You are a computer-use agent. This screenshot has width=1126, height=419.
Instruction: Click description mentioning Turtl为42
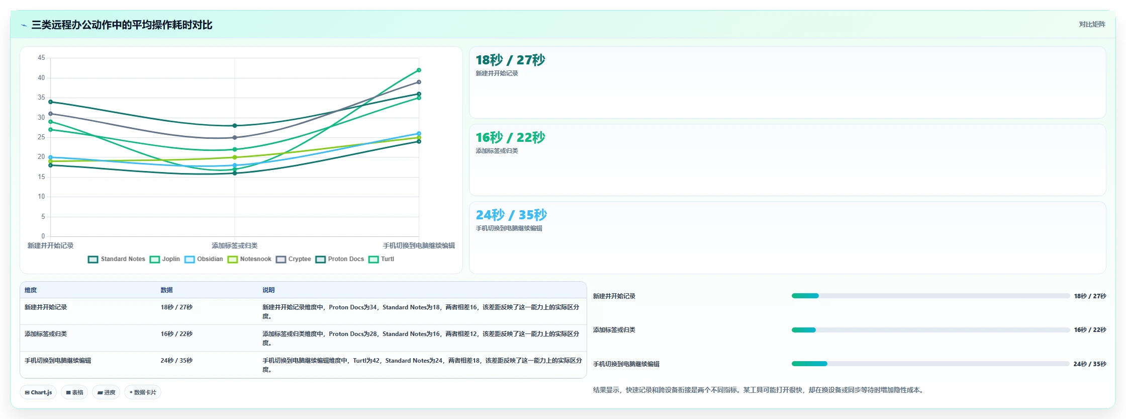422,365
